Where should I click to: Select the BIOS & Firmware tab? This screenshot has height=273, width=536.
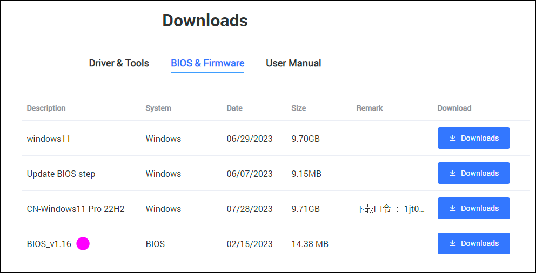[x=207, y=63]
